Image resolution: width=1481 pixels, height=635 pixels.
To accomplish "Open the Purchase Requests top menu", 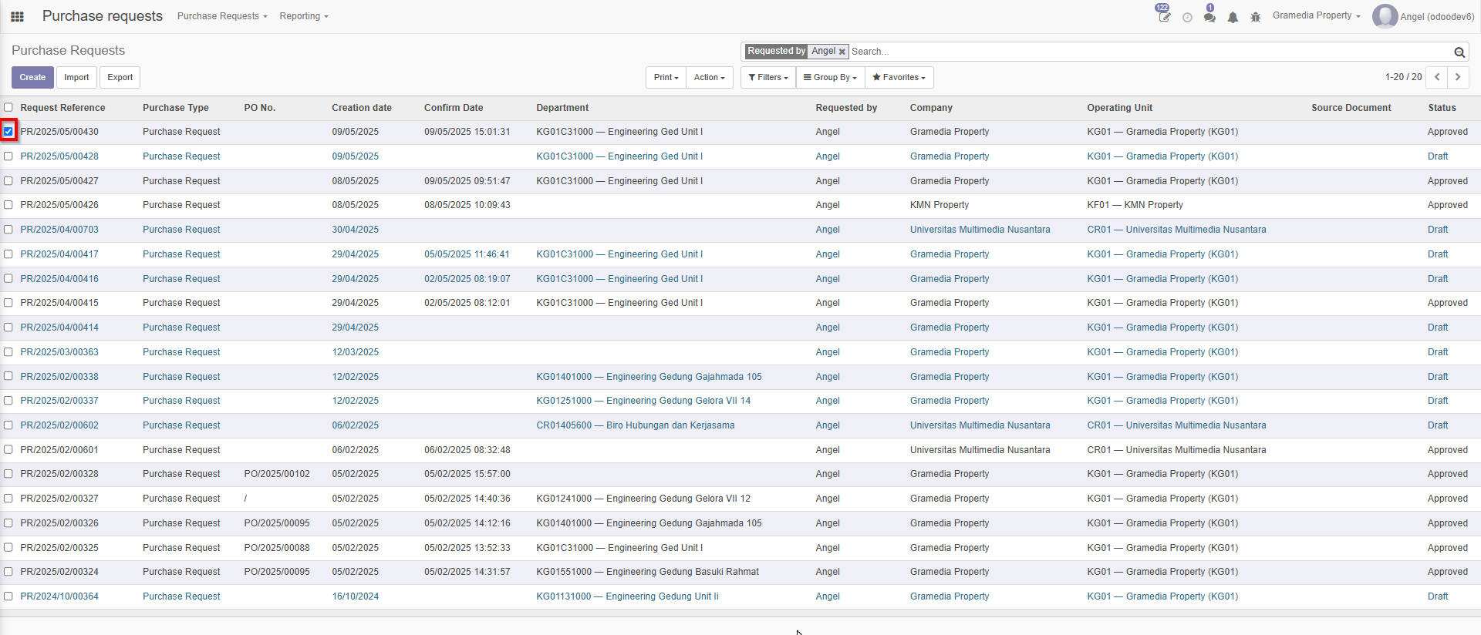I will coord(222,16).
